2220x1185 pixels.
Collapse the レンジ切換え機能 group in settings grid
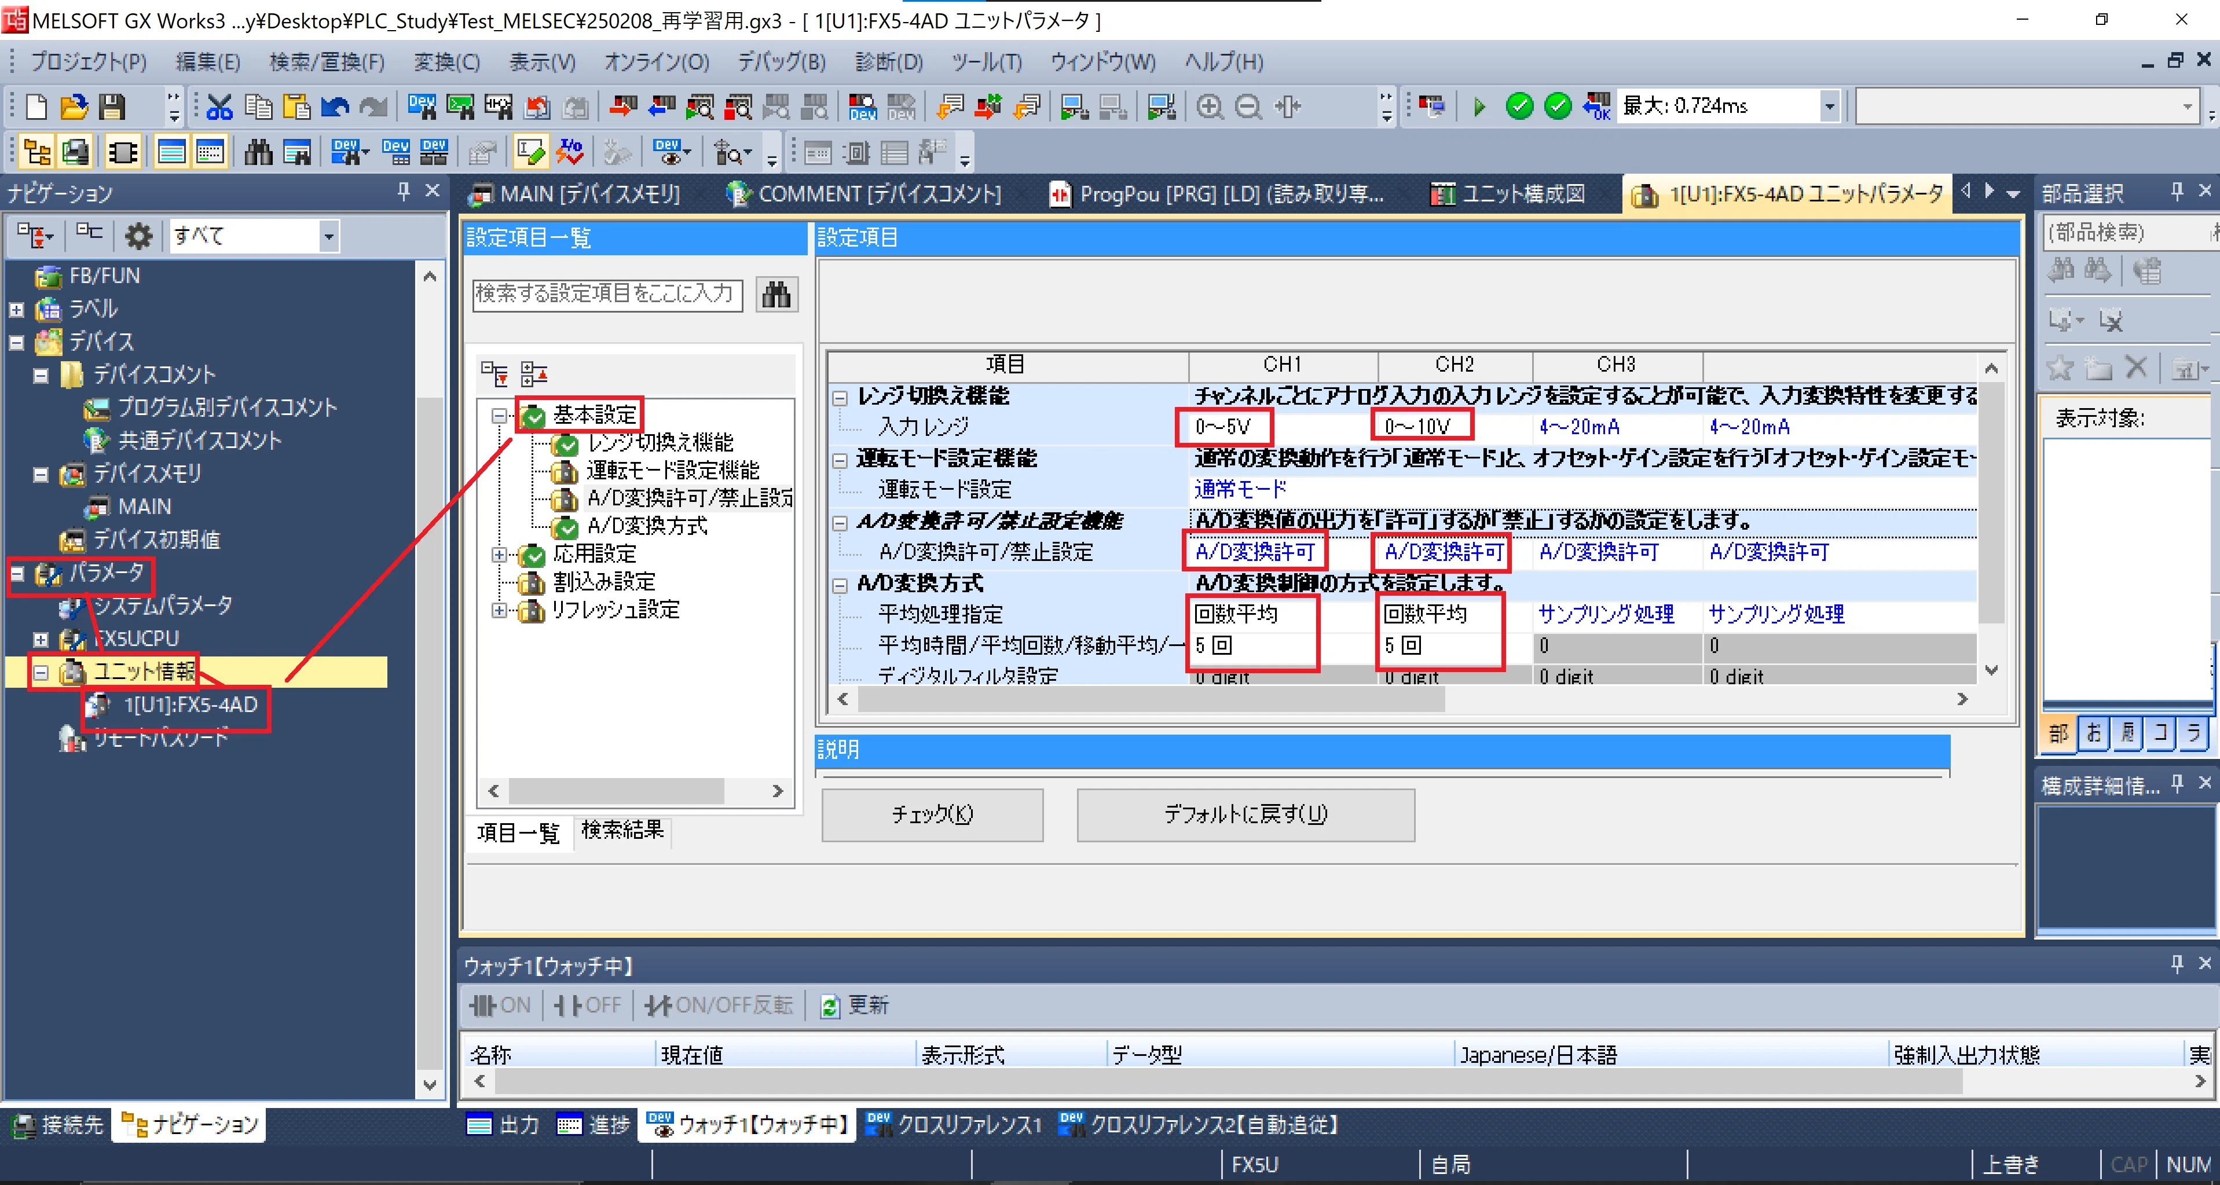coord(840,397)
